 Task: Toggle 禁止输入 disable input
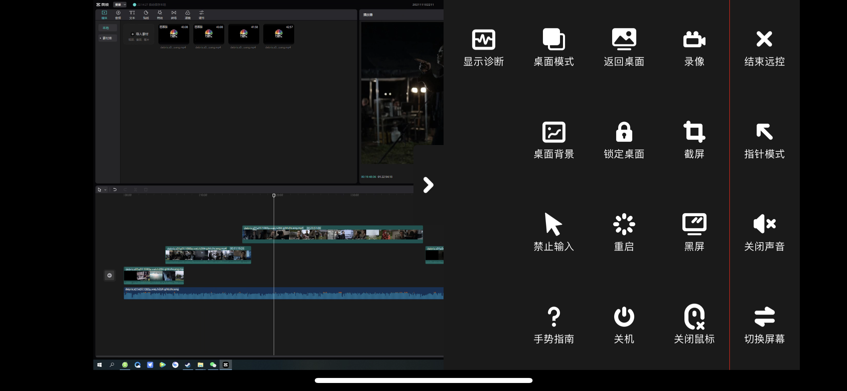tap(554, 224)
